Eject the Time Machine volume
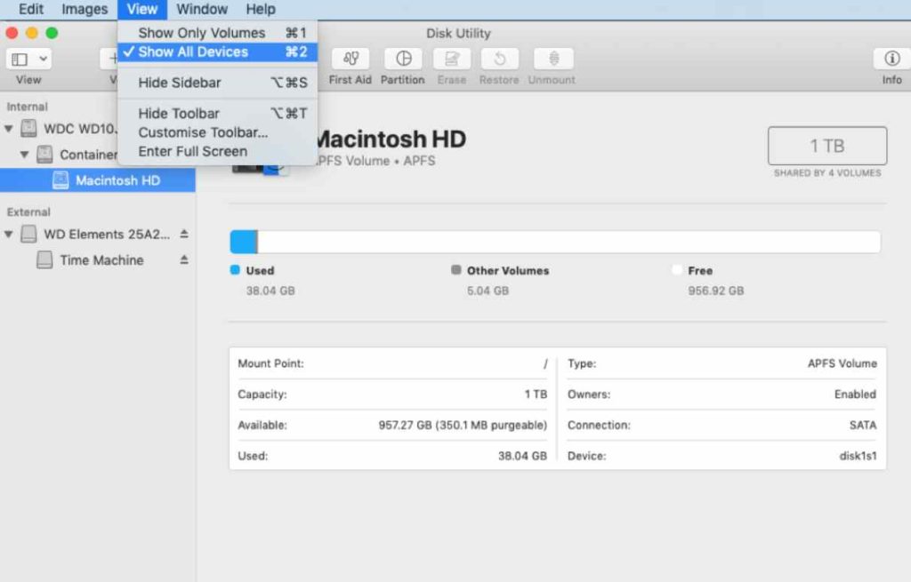This screenshot has width=911, height=582. tap(183, 260)
